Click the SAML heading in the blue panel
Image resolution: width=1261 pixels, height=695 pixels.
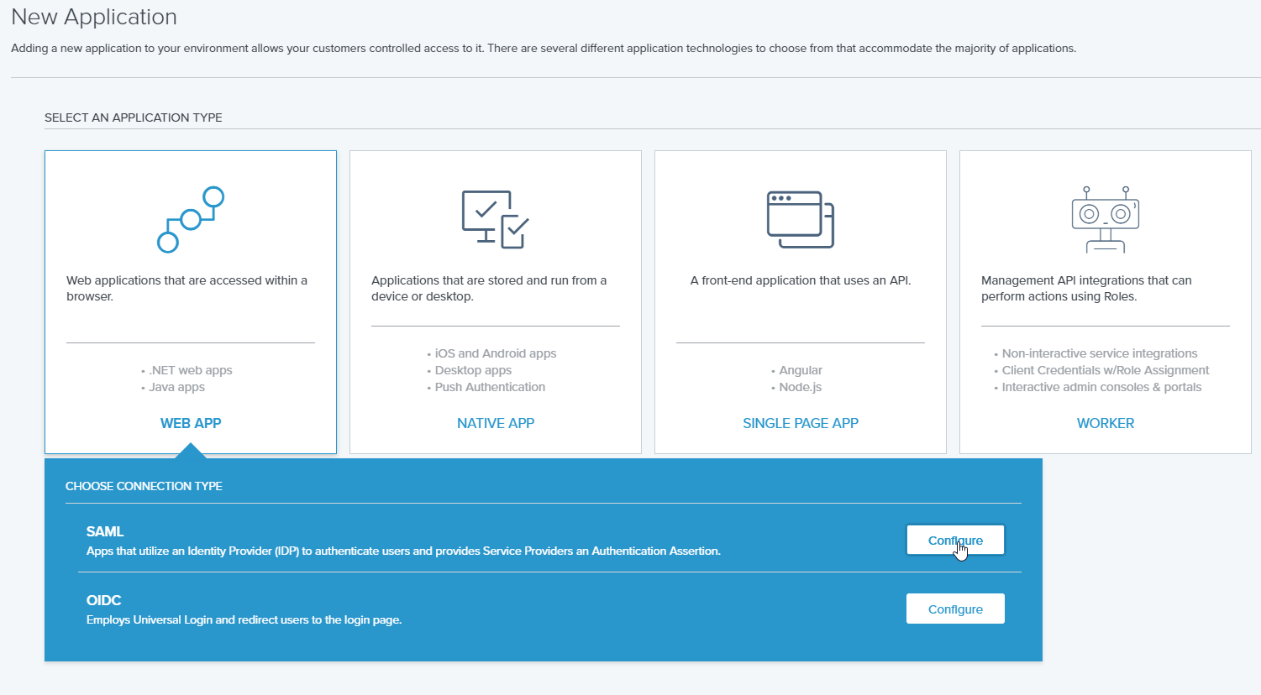click(x=105, y=530)
